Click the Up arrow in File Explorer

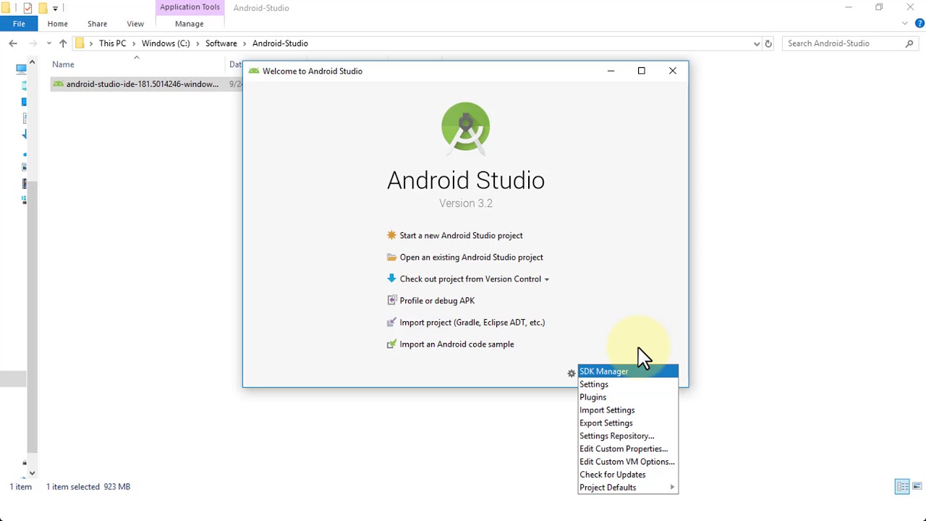pyautogui.click(x=63, y=43)
